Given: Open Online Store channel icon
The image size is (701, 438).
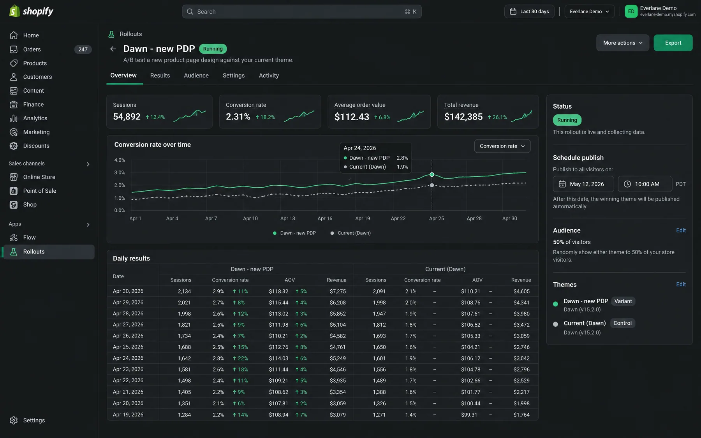Looking at the screenshot, I should point(14,177).
